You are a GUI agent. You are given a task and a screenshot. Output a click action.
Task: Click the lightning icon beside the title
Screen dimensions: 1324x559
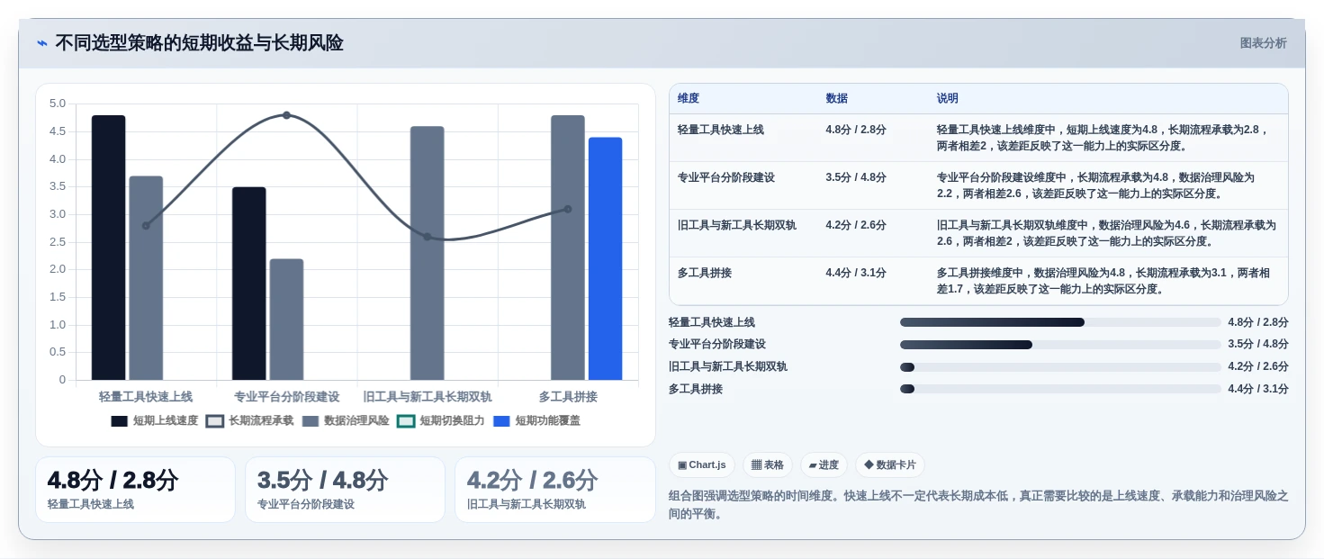point(42,43)
